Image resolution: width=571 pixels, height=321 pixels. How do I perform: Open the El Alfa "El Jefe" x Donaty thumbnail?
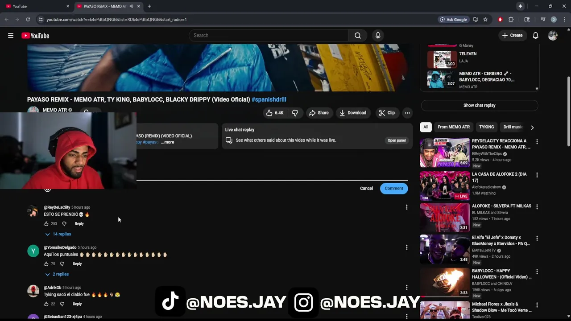coord(445,249)
